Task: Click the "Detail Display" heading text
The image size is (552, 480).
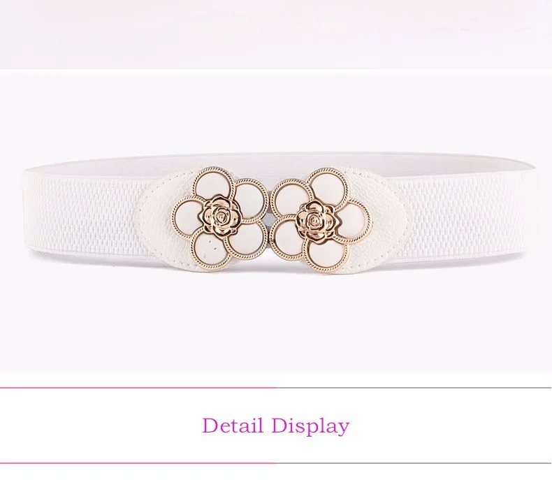Action: pyautogui.click(x=275, y=426)
